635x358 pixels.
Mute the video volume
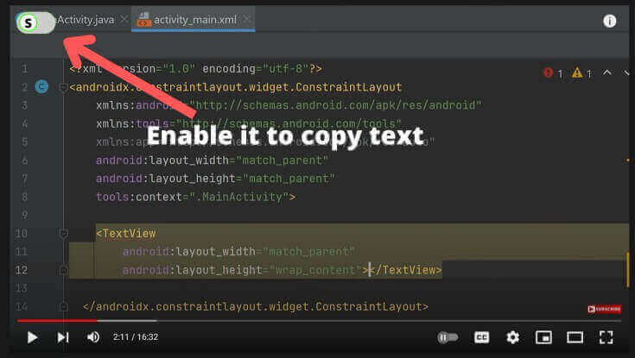coord(93,336)
